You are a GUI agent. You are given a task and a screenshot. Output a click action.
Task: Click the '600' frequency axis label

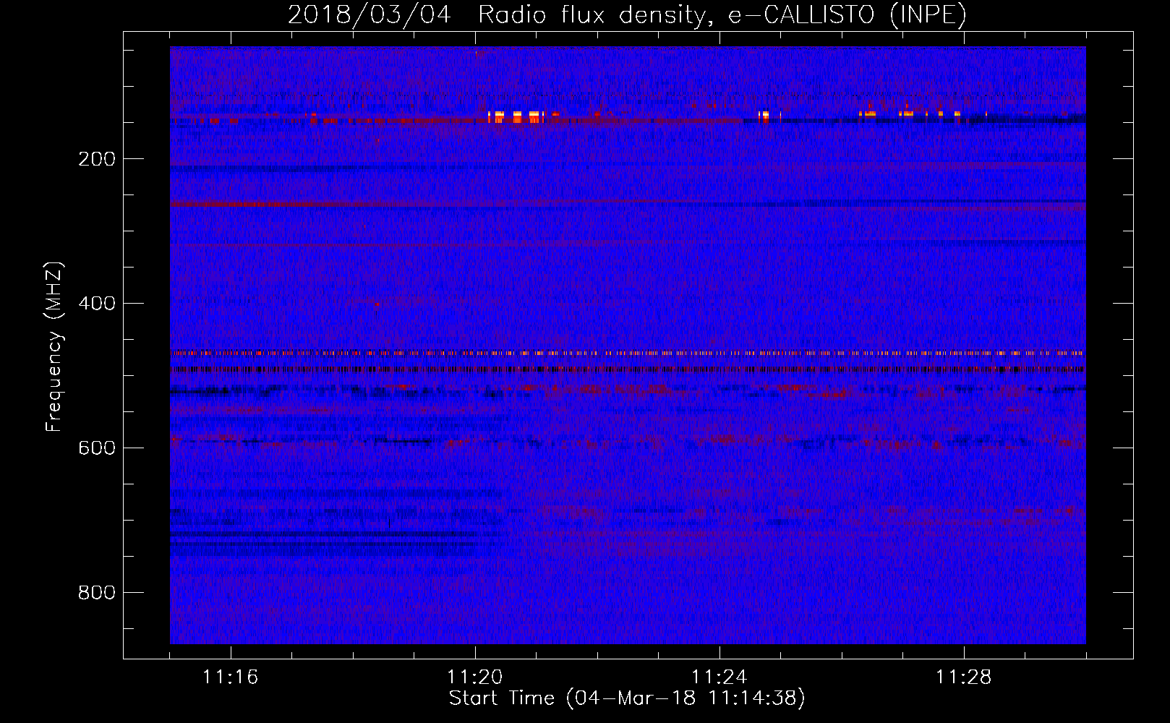pyautogui.click(x=97, y=448)
